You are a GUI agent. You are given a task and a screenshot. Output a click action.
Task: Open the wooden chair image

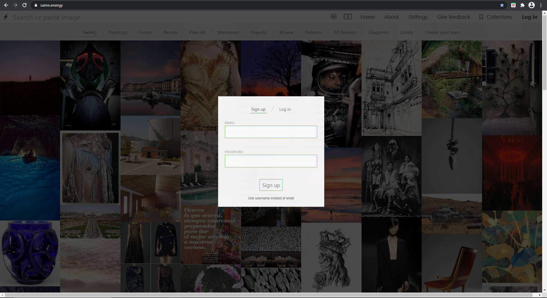coord(452,263)
